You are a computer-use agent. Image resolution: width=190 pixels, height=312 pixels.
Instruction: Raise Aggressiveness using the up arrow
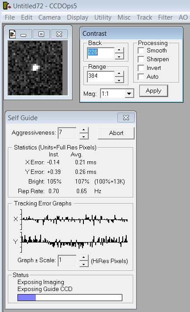click(84, 130)
